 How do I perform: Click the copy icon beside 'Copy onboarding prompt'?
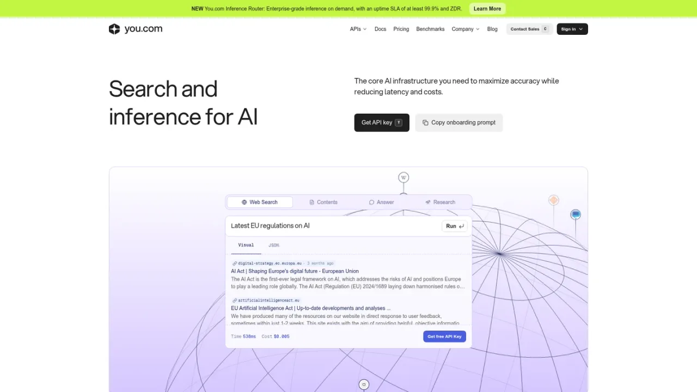coord(425,122)
